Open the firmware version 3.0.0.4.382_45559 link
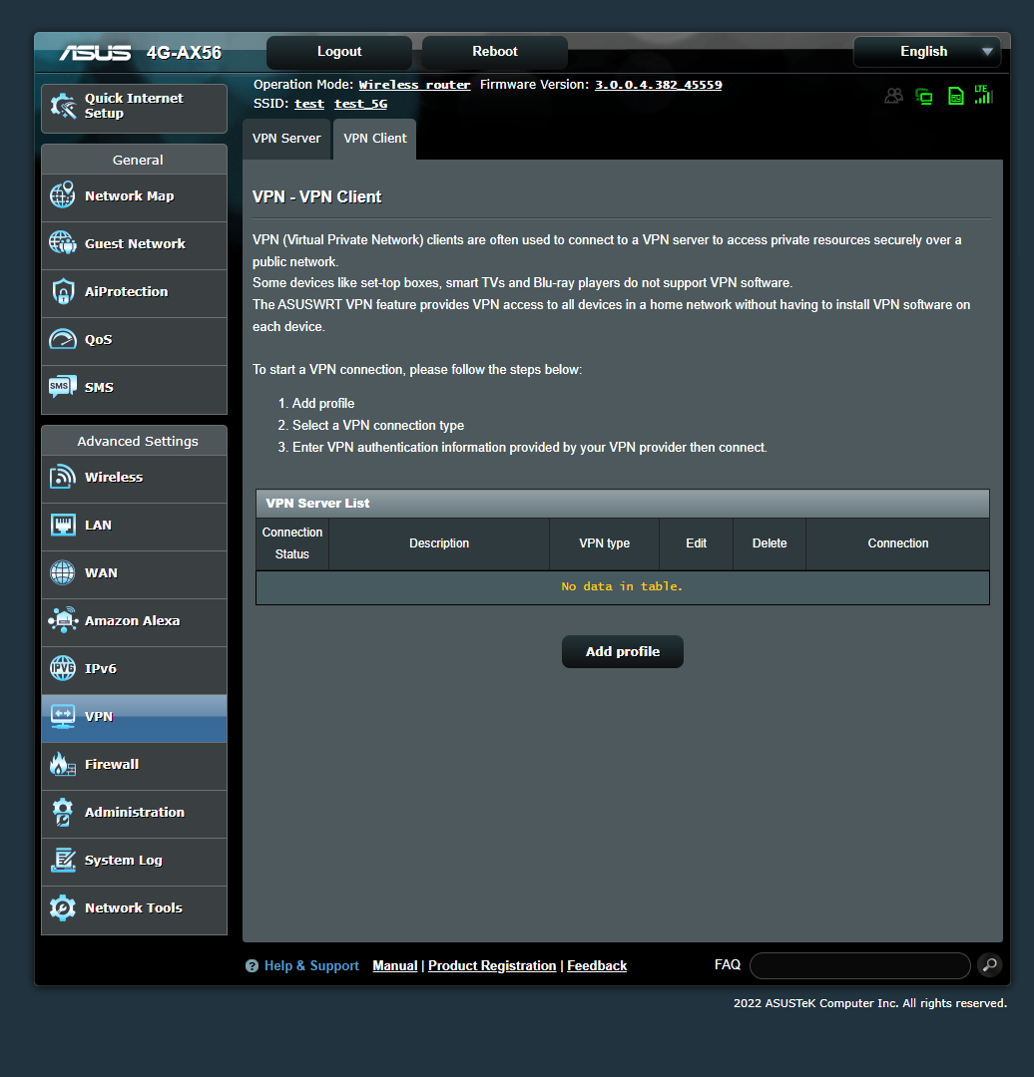 coord(658,85)
